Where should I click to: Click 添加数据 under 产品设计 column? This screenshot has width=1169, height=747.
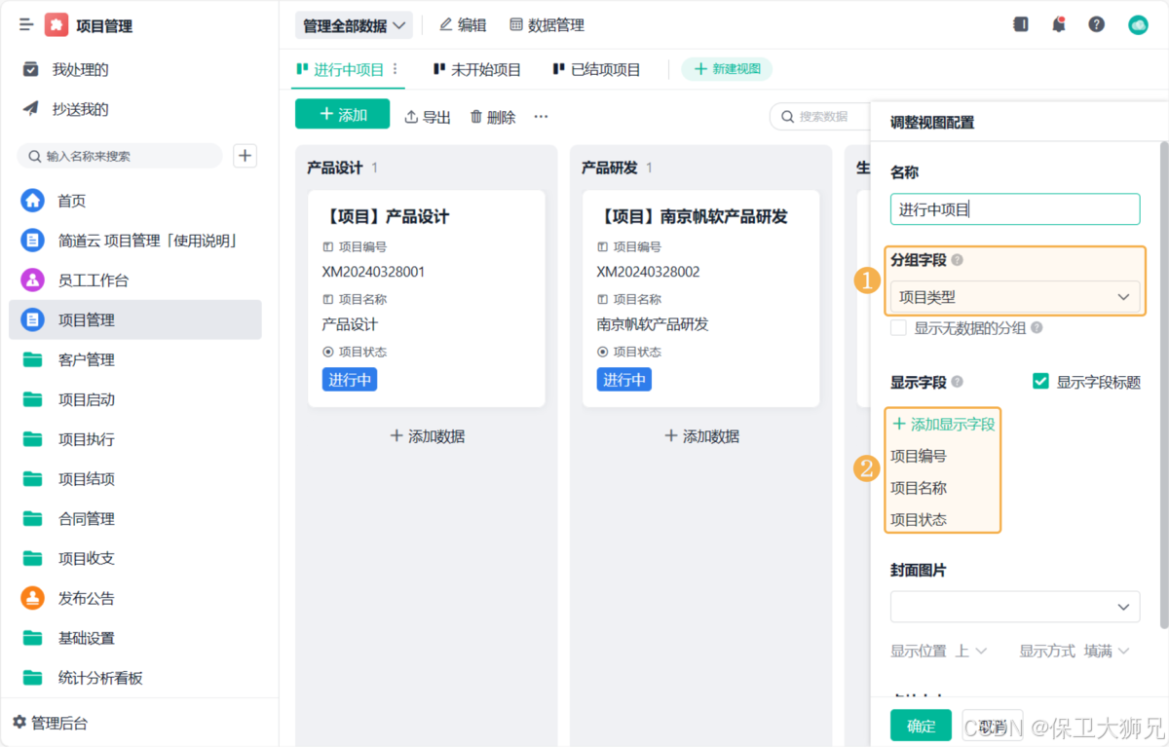(427, 436)
